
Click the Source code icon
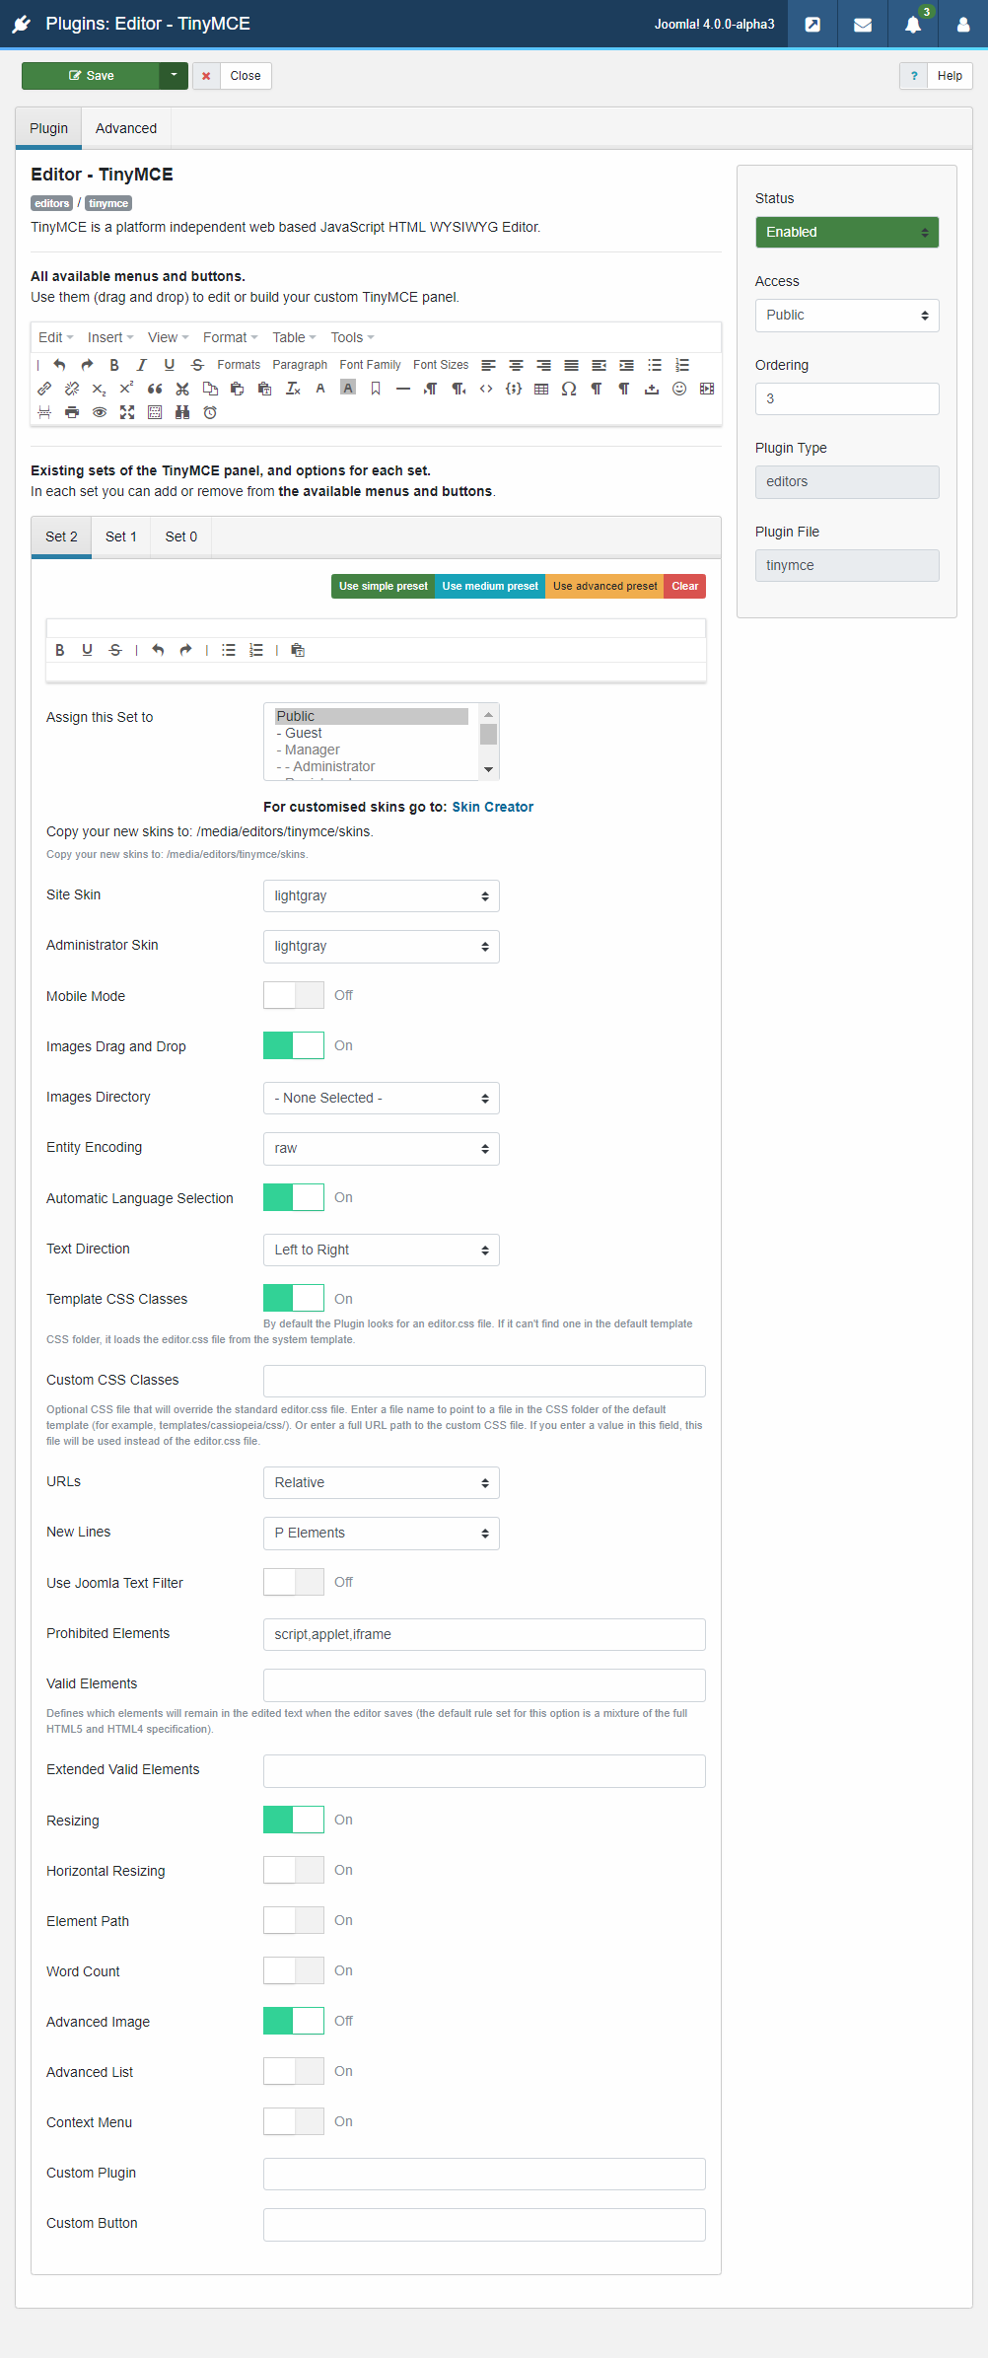pos(486,389)
